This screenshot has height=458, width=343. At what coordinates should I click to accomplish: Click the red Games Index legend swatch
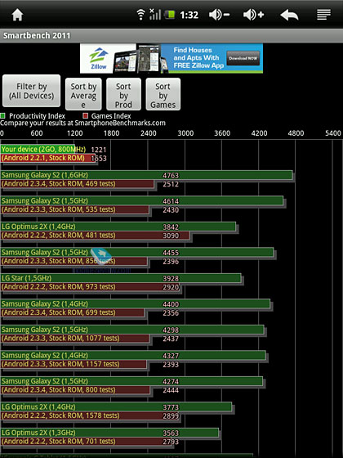[x=85, y=115]
